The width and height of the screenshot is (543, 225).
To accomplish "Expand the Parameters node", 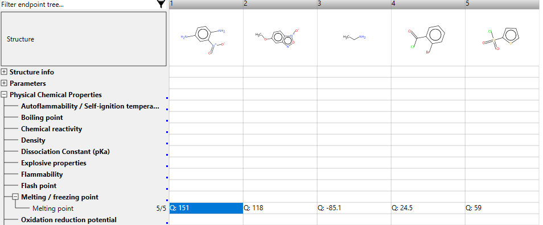I will pyautogui.click(x=4, y=84).
